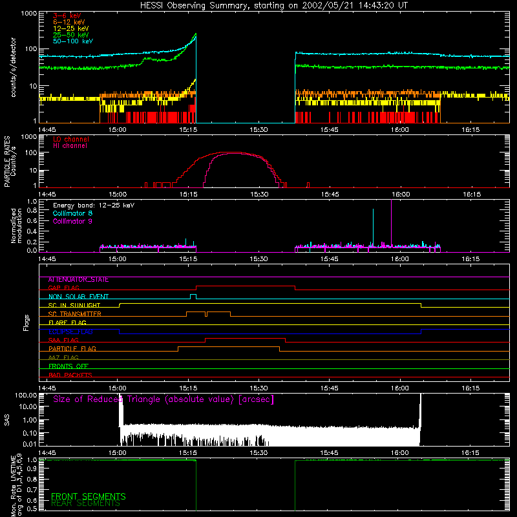Click the 15:45 tick label under modulation panel
The width and height of the screenshot is (517, 517).
coord(330,259)
